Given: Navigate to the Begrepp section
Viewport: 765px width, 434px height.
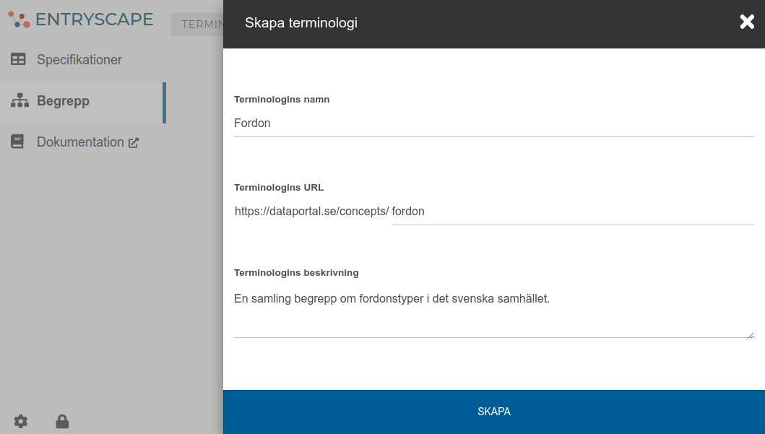Looking at the screenshot, I should coord(64,101).
